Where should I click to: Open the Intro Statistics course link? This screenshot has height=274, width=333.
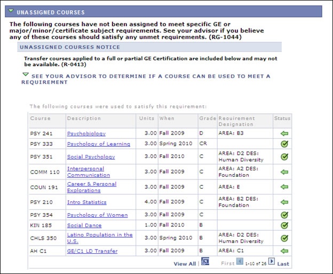(x=86, y=202)
